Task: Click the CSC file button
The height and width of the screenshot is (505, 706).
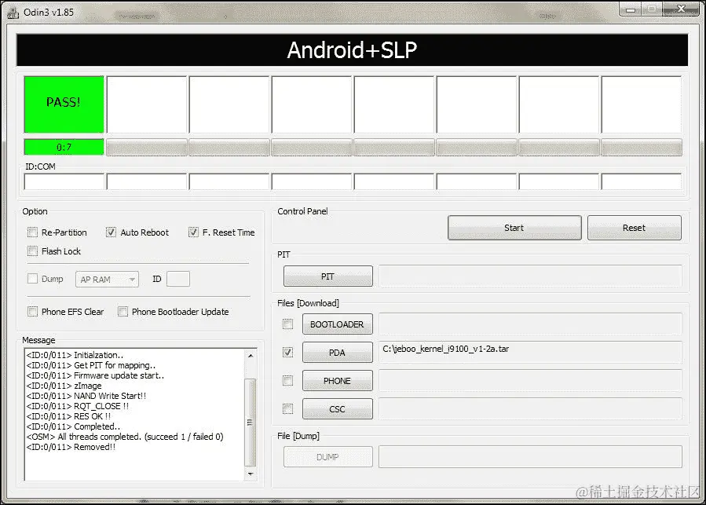Action: click(x=337, y=408)
